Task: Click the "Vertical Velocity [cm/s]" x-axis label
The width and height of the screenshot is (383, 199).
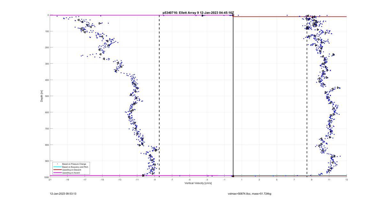Action: tap(198, 183)
